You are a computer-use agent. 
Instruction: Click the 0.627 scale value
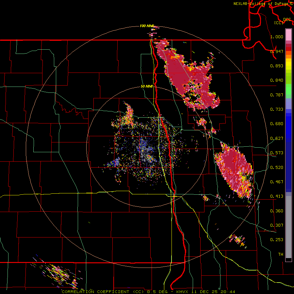(x=277, y=139)
